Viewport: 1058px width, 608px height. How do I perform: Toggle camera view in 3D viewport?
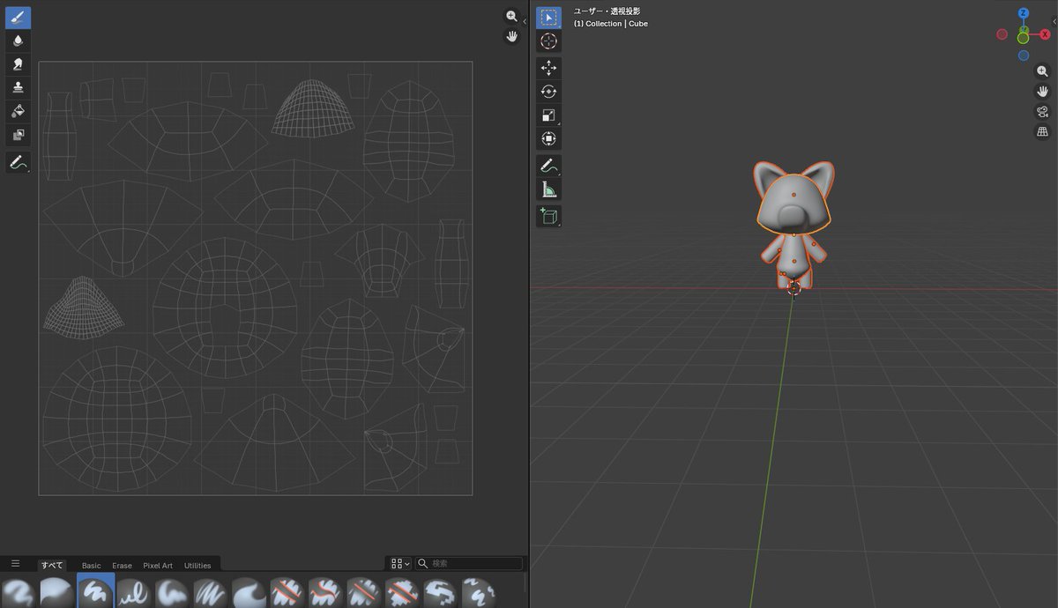click(x=1042, y=112)
